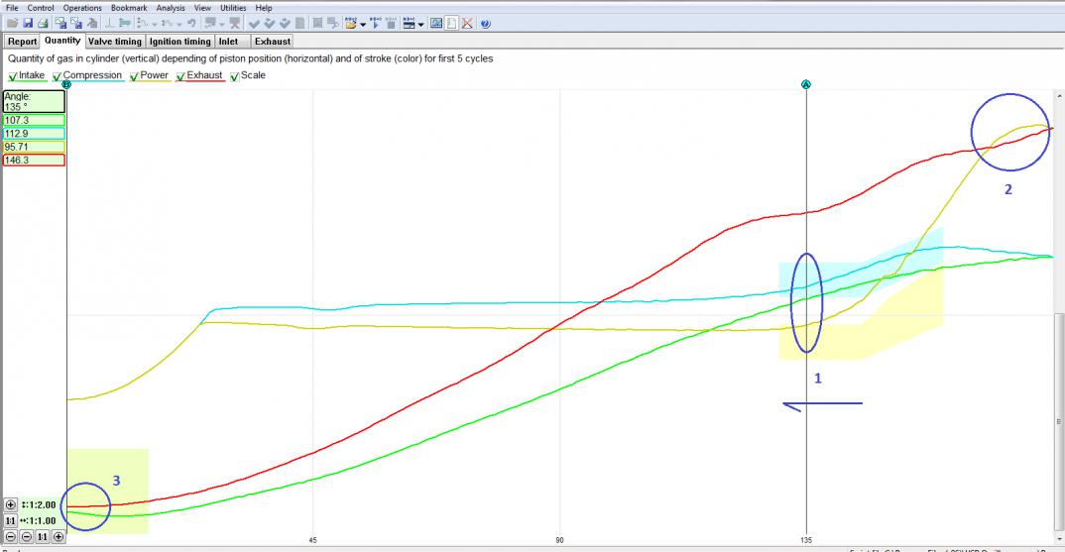Open the Analysis menu
Image resolution: width=1065 pixels, height=552 pixels.
170,7
